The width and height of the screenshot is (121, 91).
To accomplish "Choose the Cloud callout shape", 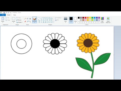I will [x=52, y=22].
